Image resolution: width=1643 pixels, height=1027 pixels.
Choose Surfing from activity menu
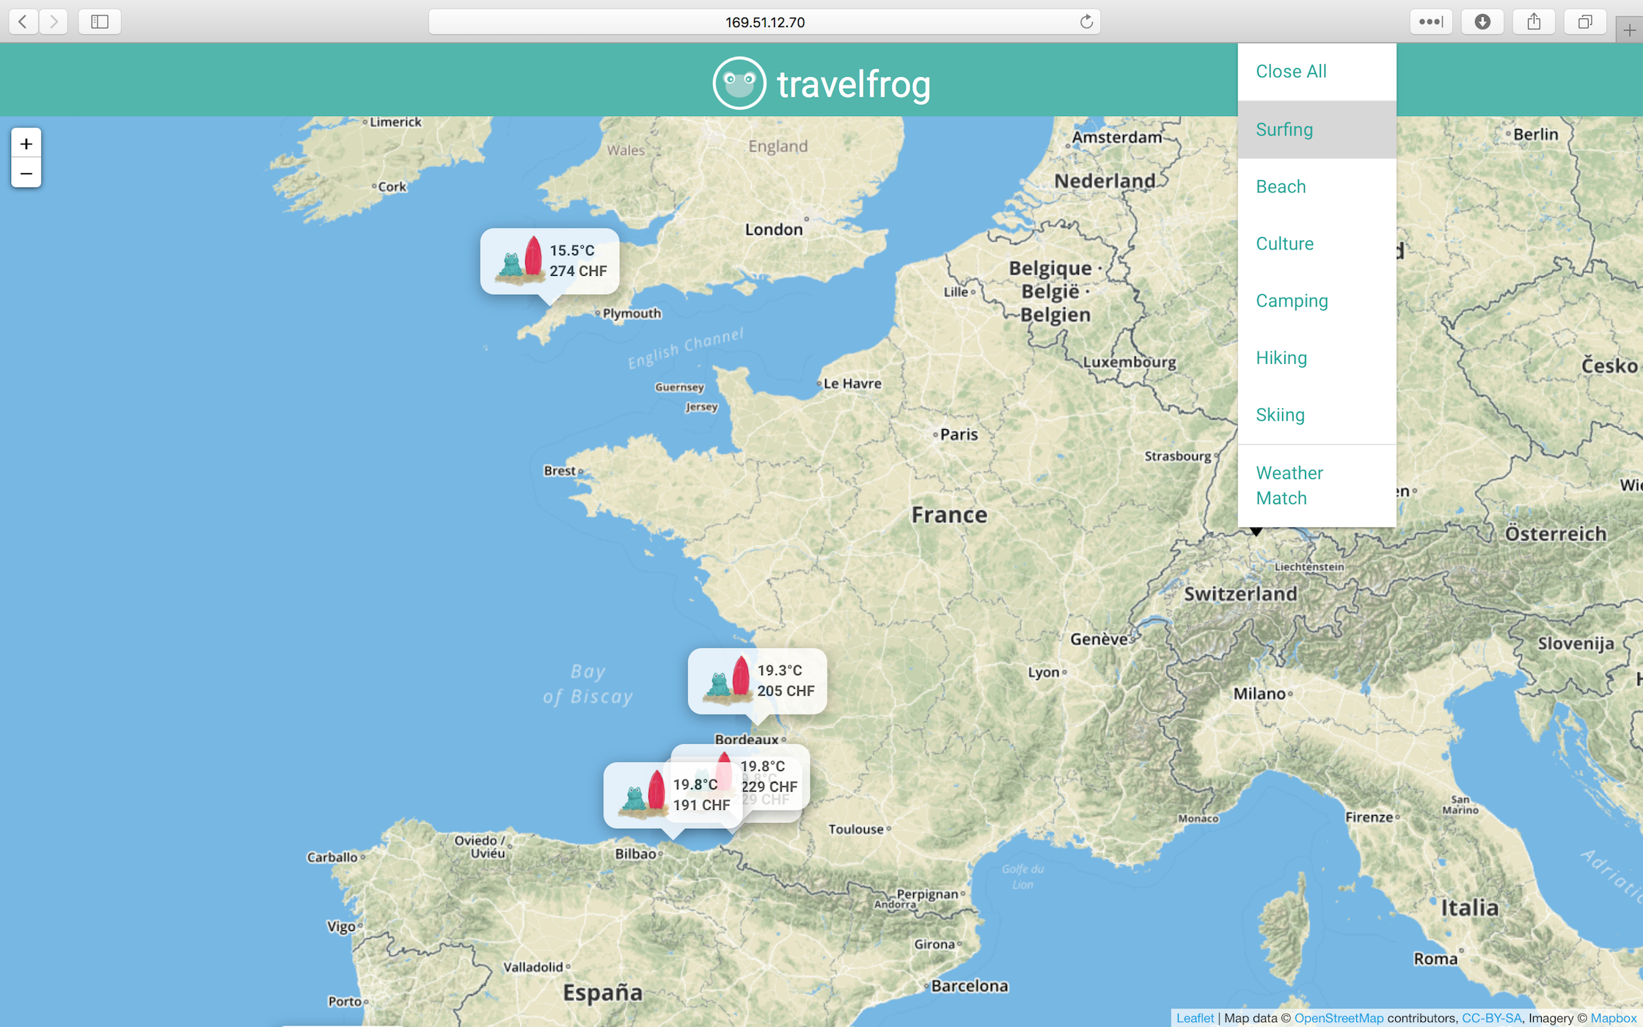1284,130
